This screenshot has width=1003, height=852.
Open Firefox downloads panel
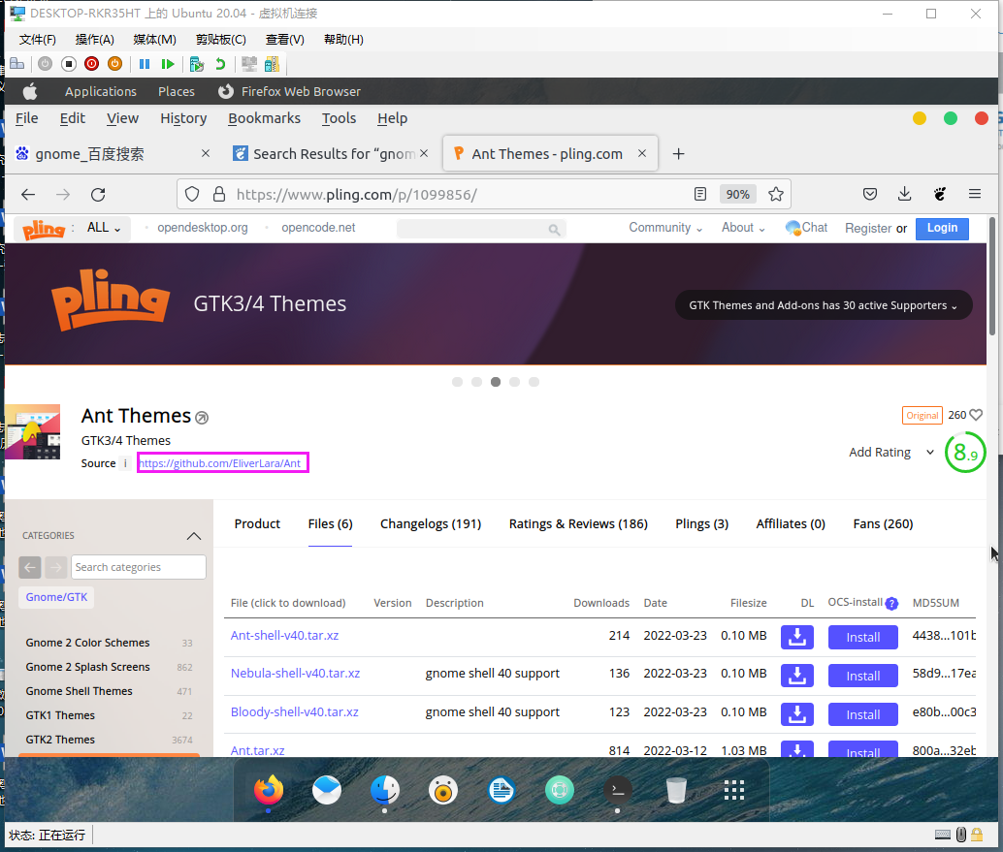click(x=904, y=194)
